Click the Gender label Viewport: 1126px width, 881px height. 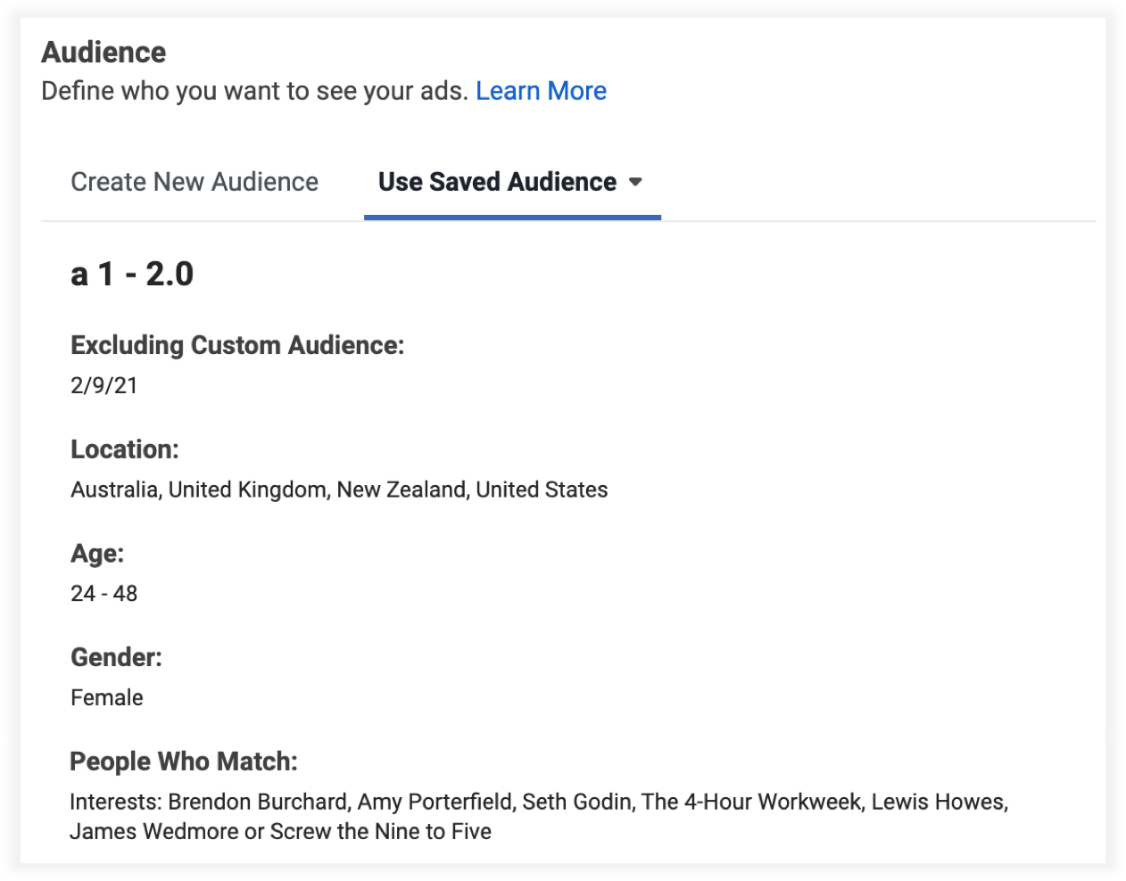click(x=116, y=658)
